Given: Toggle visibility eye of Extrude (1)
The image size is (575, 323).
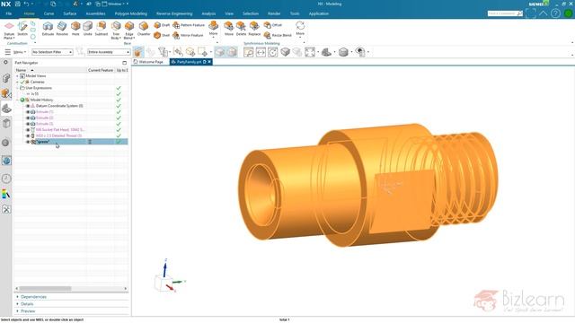Looking at the screenshot, I should 28,111.
